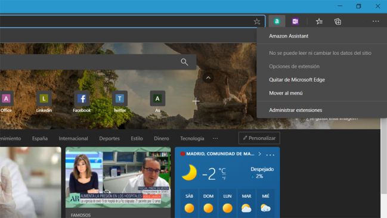
Task: Switch temperature to °F unit
Action: coord(224,178)
